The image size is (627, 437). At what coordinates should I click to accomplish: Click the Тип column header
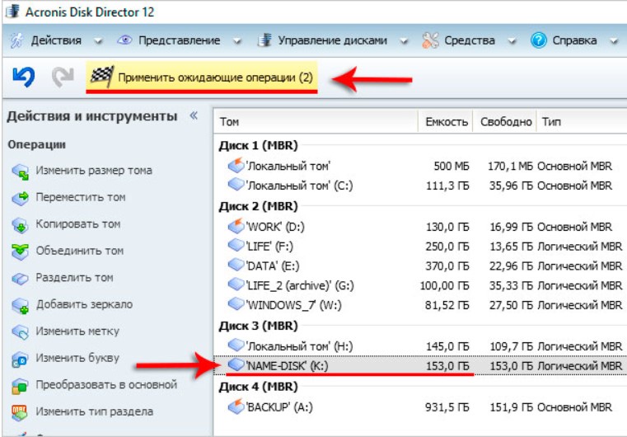tap(582, 122)
